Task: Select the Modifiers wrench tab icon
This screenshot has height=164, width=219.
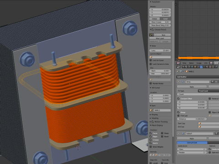Action: click(x=201, y=67)
